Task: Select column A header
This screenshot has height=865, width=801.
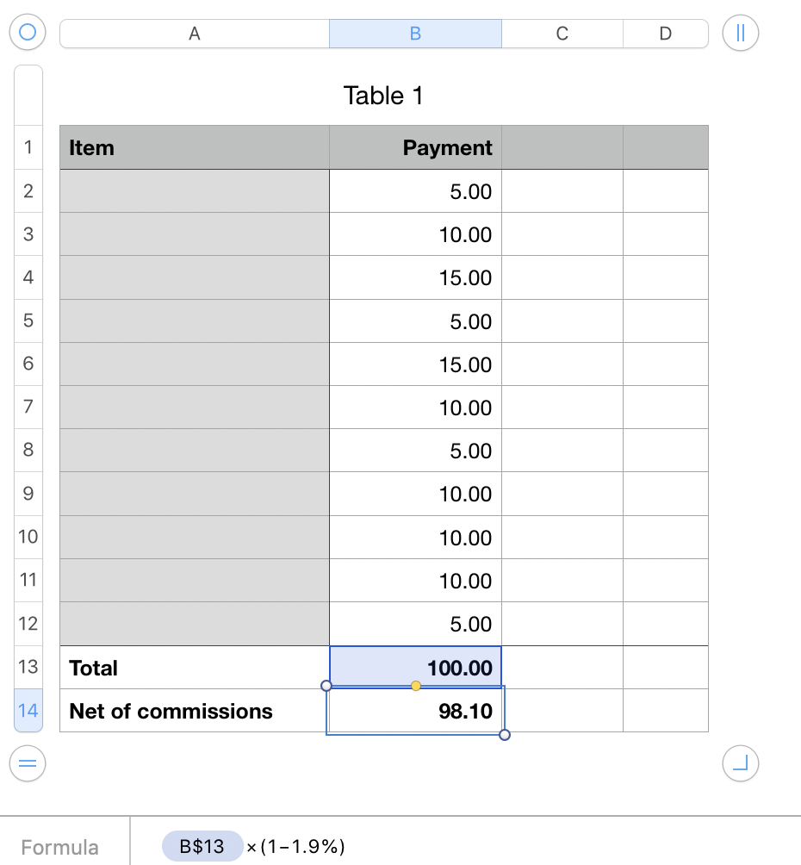Action: point(195,34)
